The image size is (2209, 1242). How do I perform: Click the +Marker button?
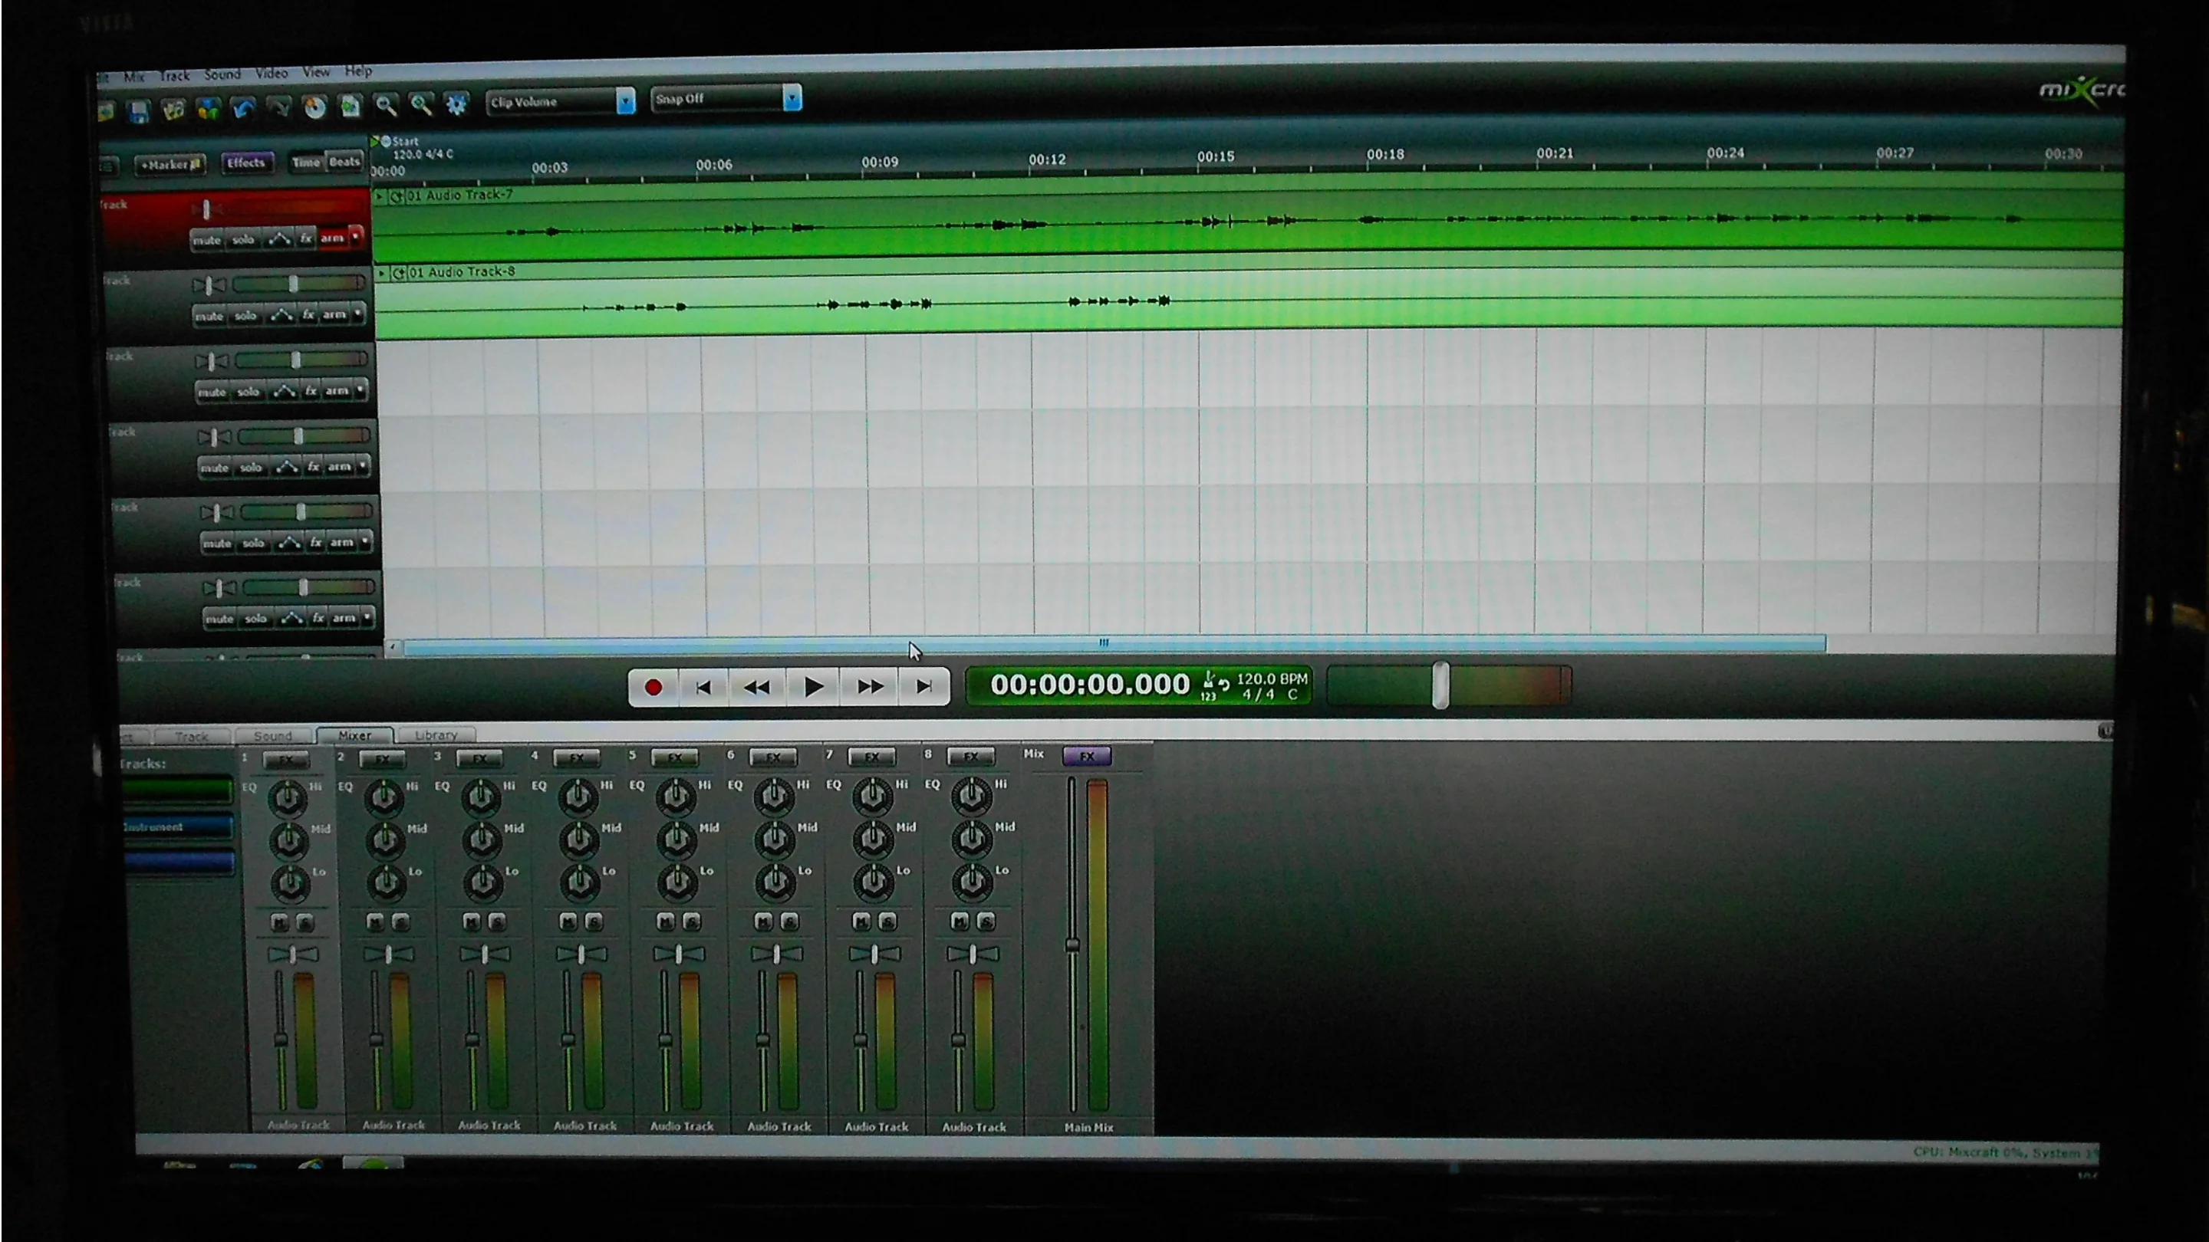click(170, 165)
